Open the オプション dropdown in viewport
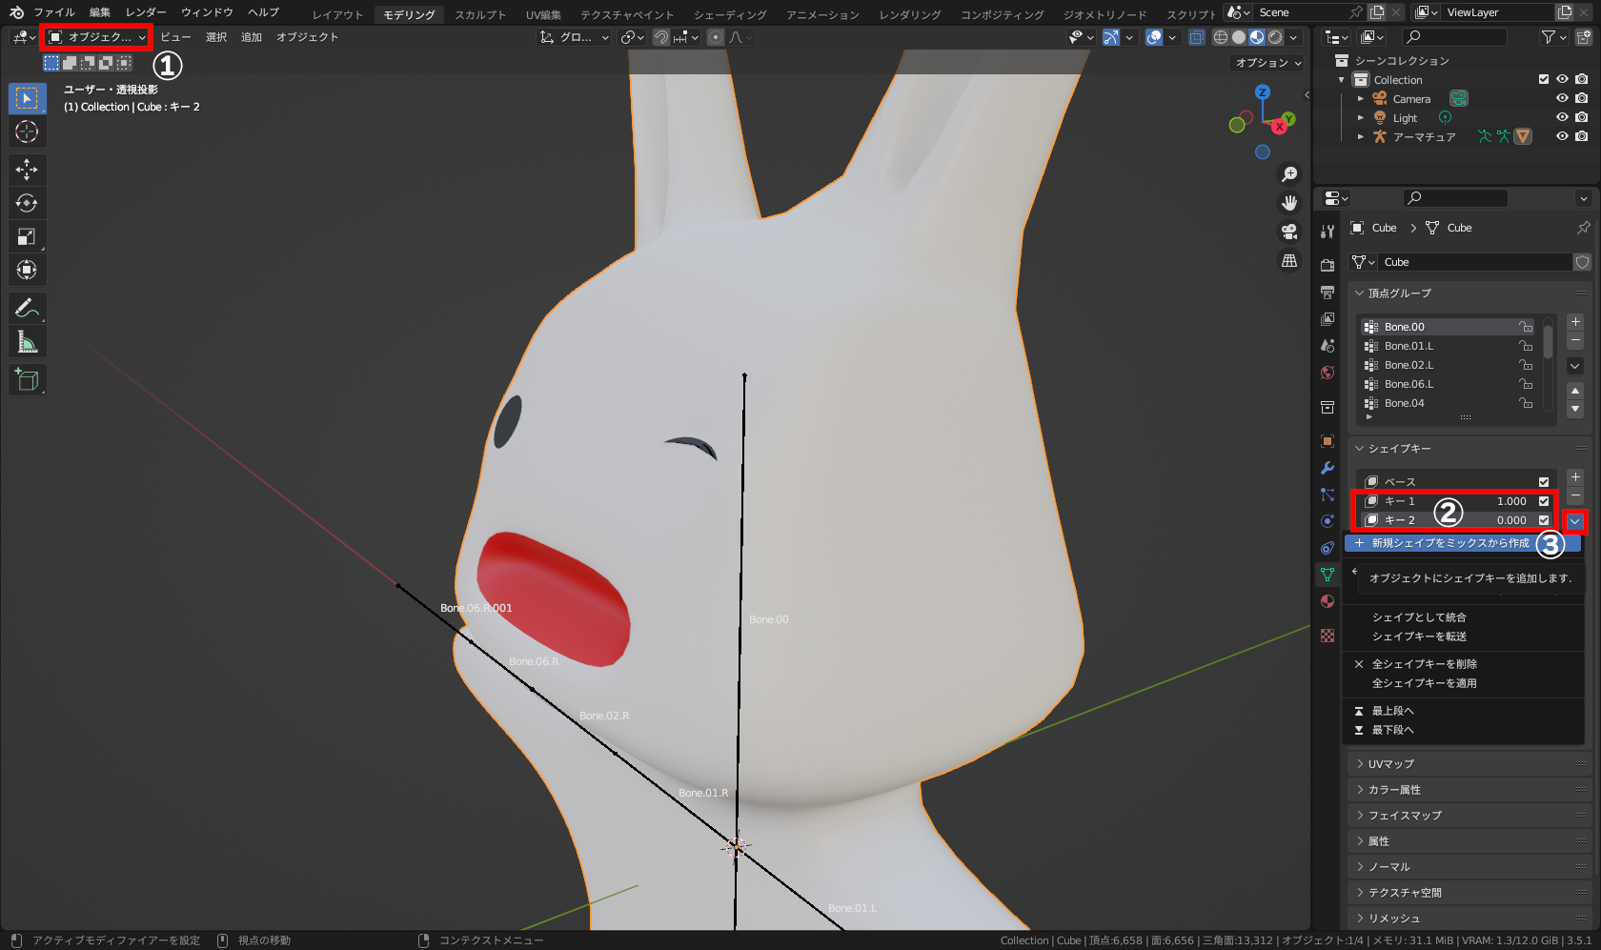 tap(1267, 63)
